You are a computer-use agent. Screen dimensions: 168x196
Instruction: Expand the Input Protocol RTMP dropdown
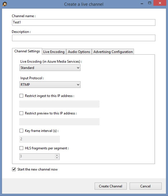coord(50,85)
